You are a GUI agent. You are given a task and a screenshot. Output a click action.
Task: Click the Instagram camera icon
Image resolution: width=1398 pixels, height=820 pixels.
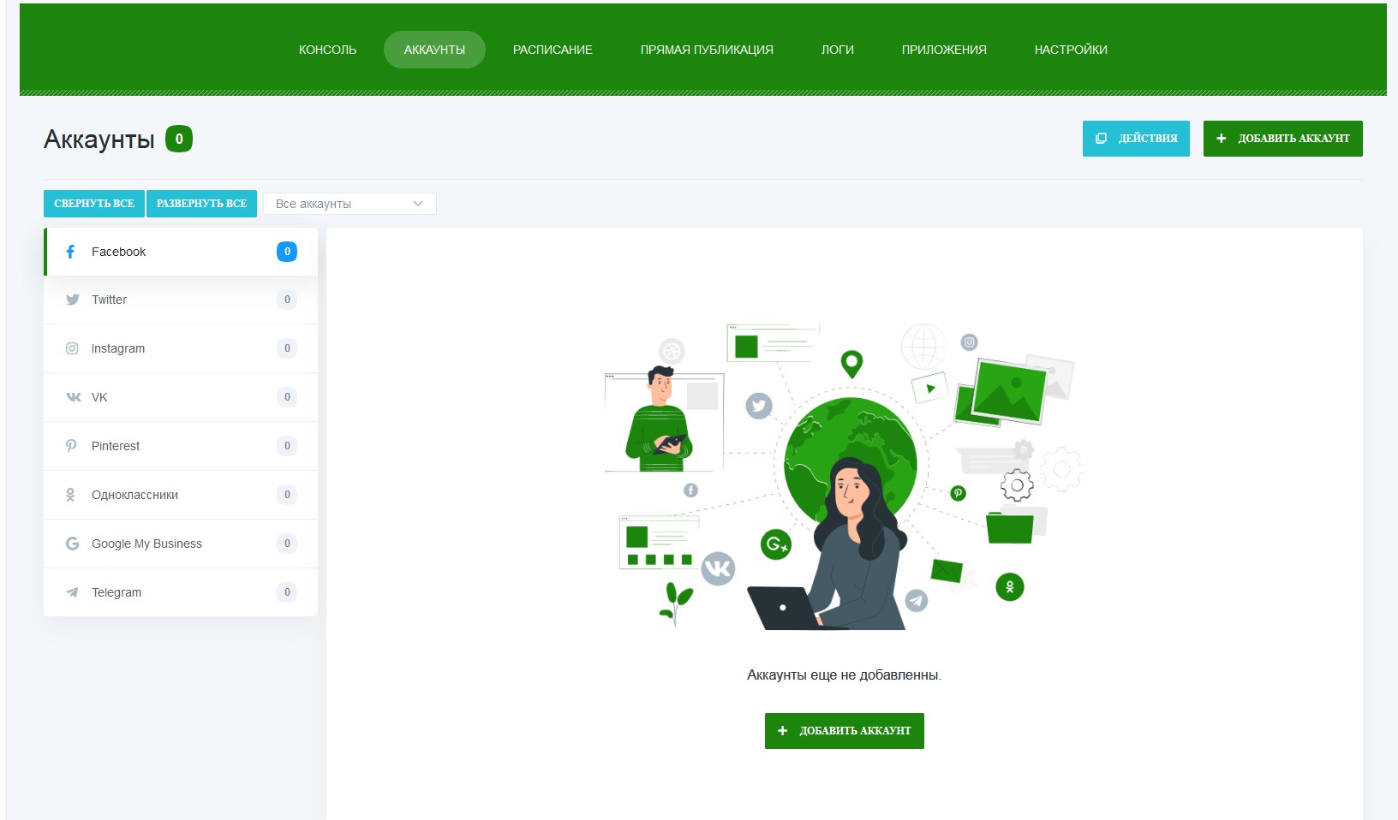point(72,348)
